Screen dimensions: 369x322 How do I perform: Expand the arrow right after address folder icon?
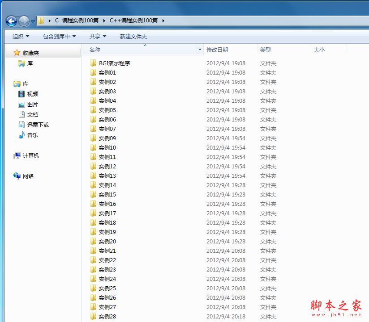coord(49,21)
